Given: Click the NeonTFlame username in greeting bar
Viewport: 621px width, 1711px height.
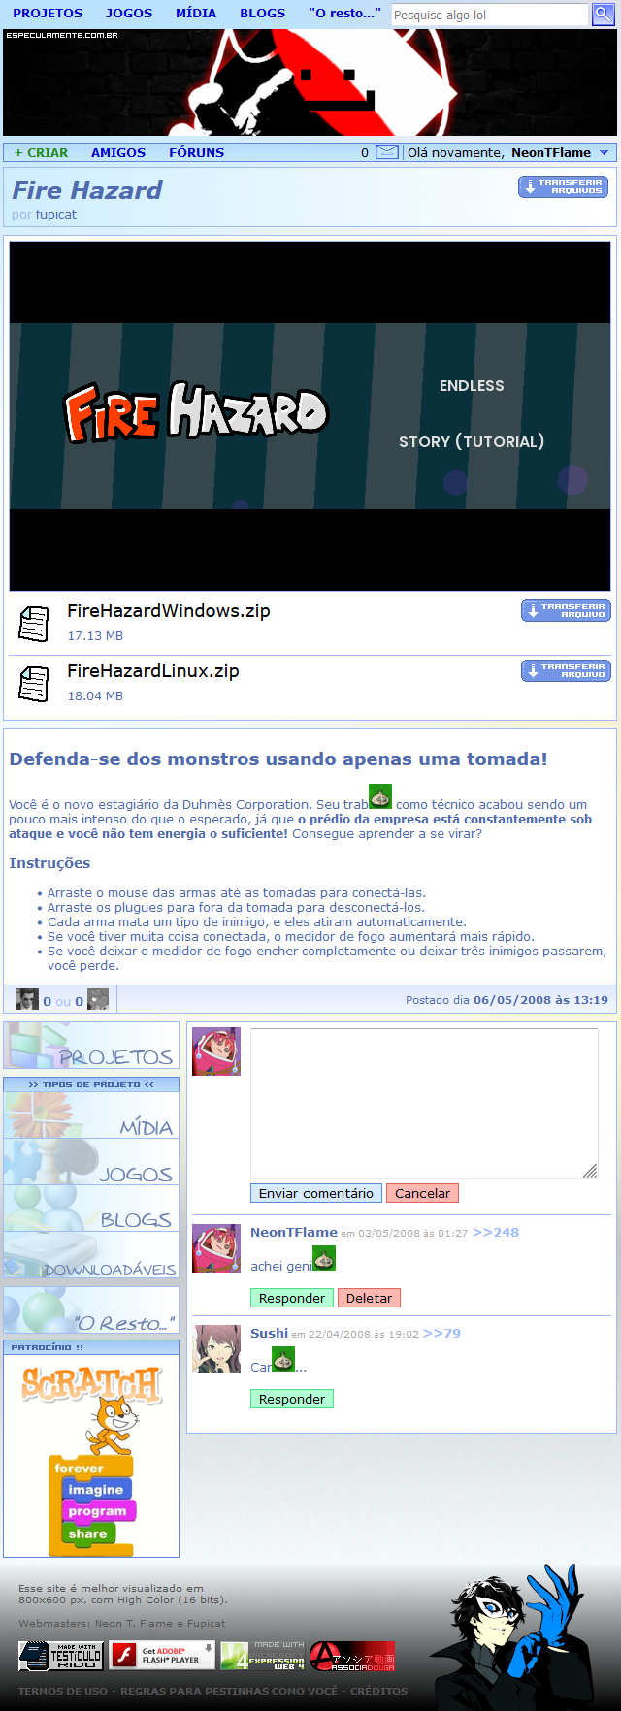Looking at the screenshot, I should pos(551,152).
